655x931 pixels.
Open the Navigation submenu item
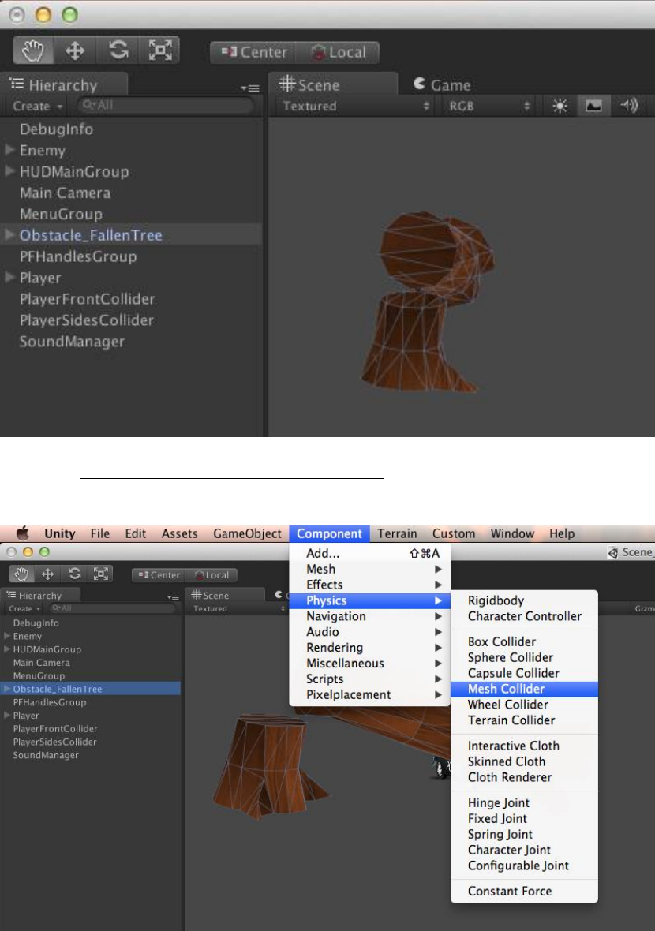(x=369, y=616)
